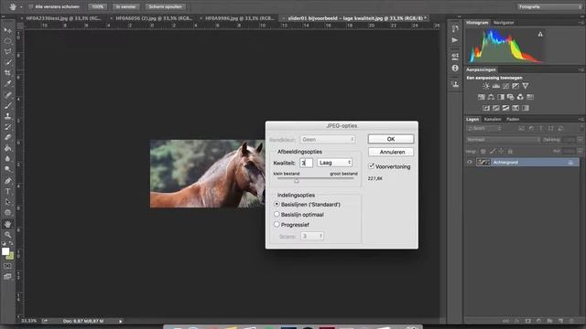Click the 100% zoom button
This screenshot has height=329, width=586.
[x=98, y=6]
